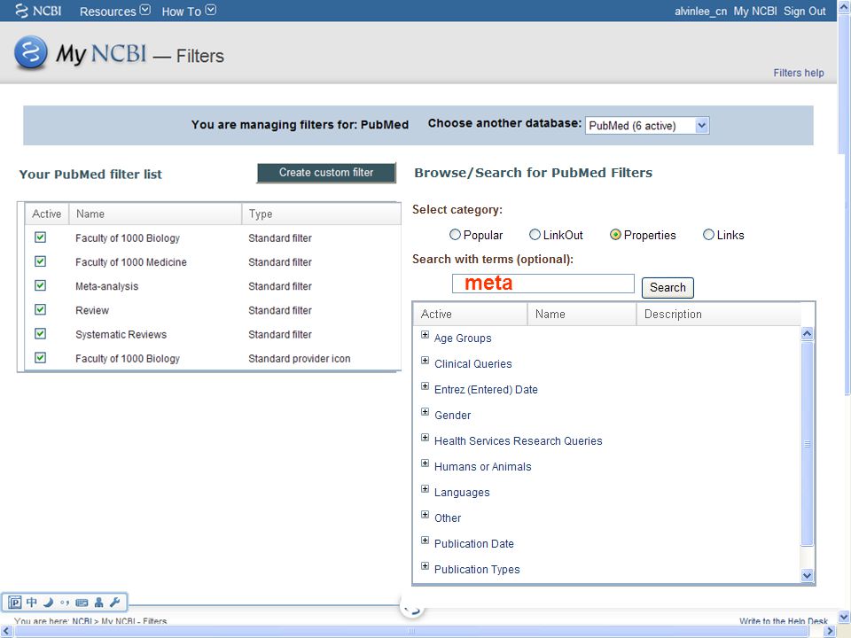Open IME soft keyboard icon
Image resolution: width=851 pixels, height=638 pixels.
(x=82, y=603)
